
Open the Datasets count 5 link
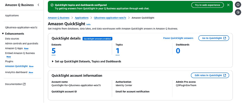tap(54, 51)
